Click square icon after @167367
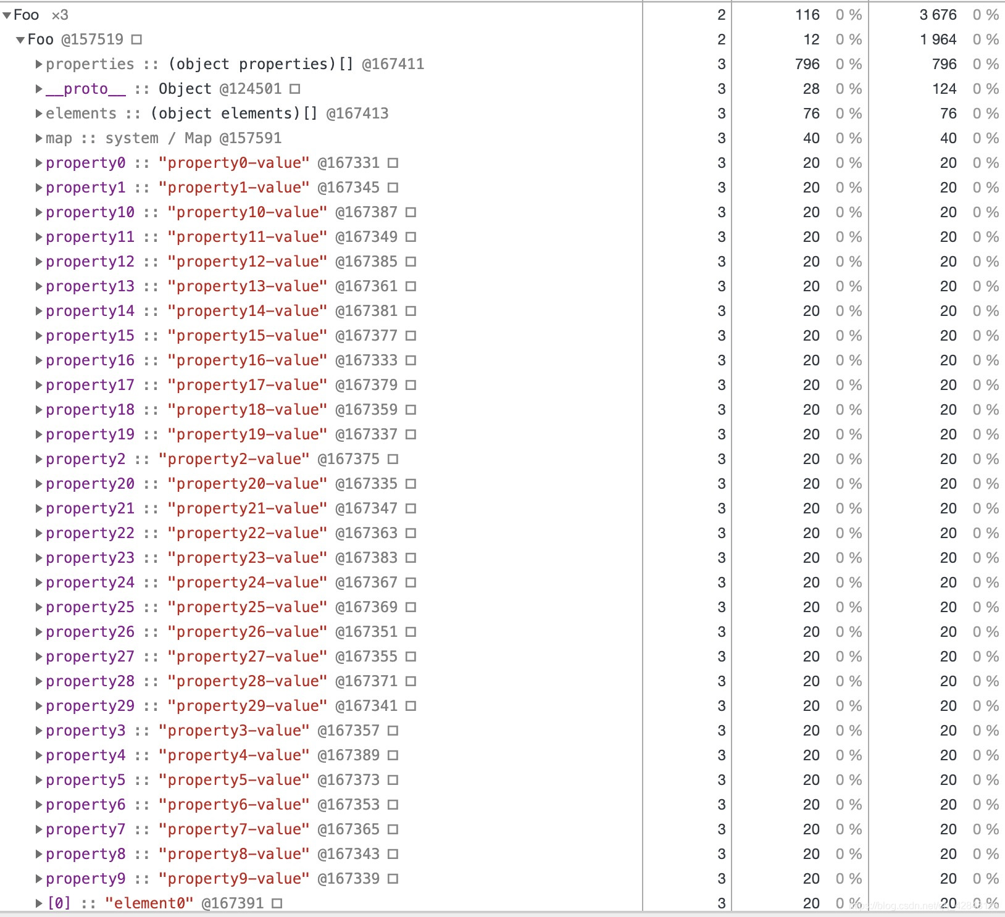This screenshot has width=1005, height=917. (x=411, y=583)
